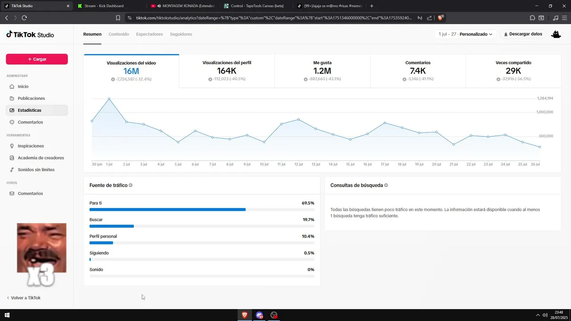Click the chart peak point on 1 jul
Viewport: 571px width, 321px height.
click(109, 99)
